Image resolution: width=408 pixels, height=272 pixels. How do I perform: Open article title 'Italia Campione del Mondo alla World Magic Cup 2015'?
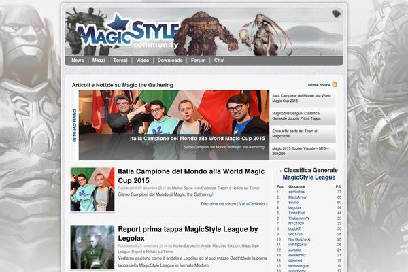[x=191, y=176]
